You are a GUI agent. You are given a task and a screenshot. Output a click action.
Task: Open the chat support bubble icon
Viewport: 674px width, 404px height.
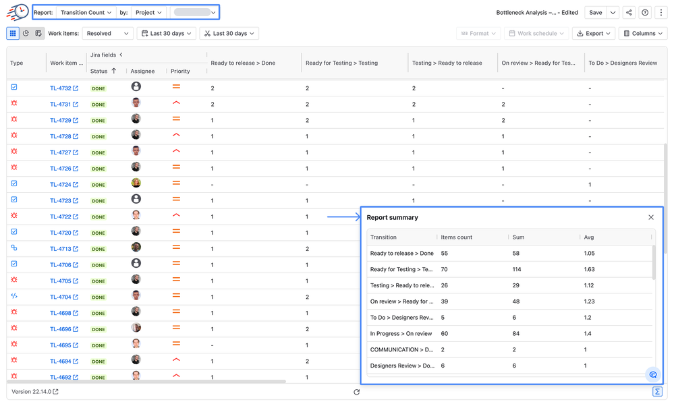(653, 375)
